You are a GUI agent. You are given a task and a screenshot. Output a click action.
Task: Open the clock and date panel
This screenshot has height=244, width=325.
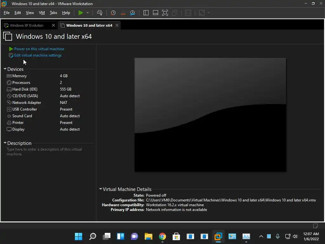pos(311,236)
